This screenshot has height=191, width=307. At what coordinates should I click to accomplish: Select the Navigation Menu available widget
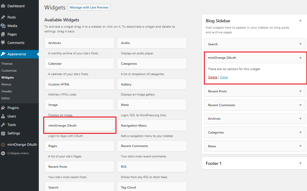point(152,126)
